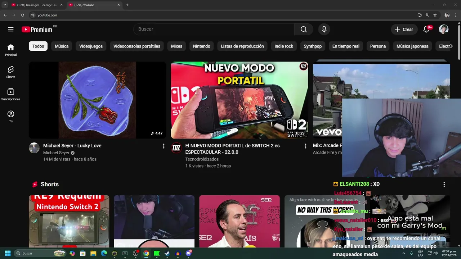Select the Synthpop filter chip
Image resolution: width=461 pixels, height=259 pixels.
(x=313, y=46)
